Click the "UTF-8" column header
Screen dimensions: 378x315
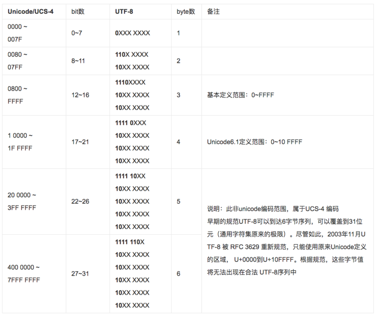click(x=124, y=11)
